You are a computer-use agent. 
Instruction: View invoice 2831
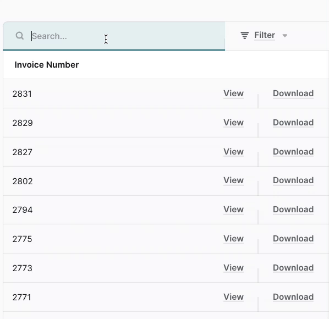pos(233,94)
